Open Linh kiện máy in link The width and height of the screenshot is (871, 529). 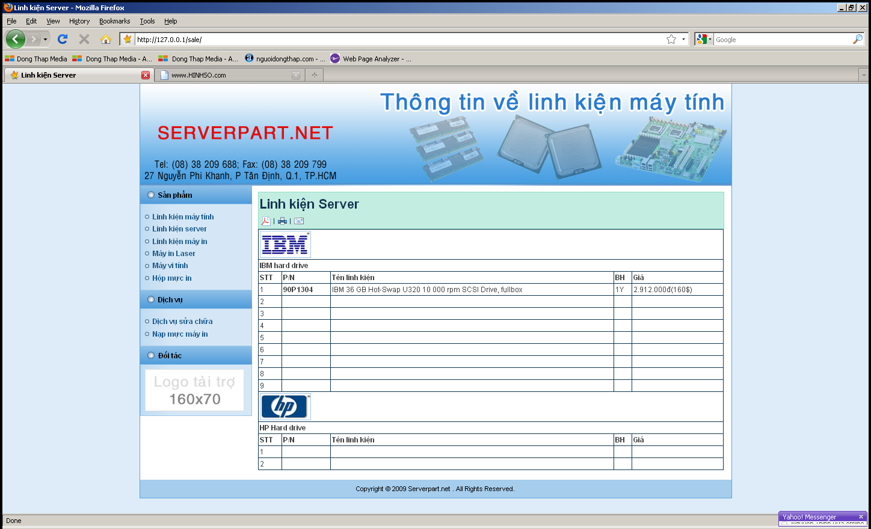180,242
